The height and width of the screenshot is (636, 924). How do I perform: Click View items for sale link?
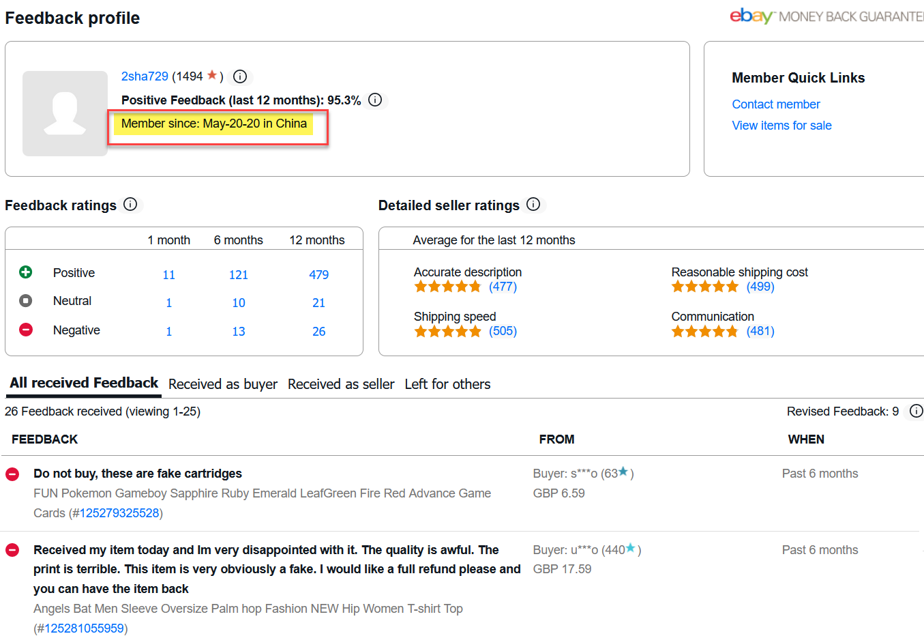[x=781, y=126]
